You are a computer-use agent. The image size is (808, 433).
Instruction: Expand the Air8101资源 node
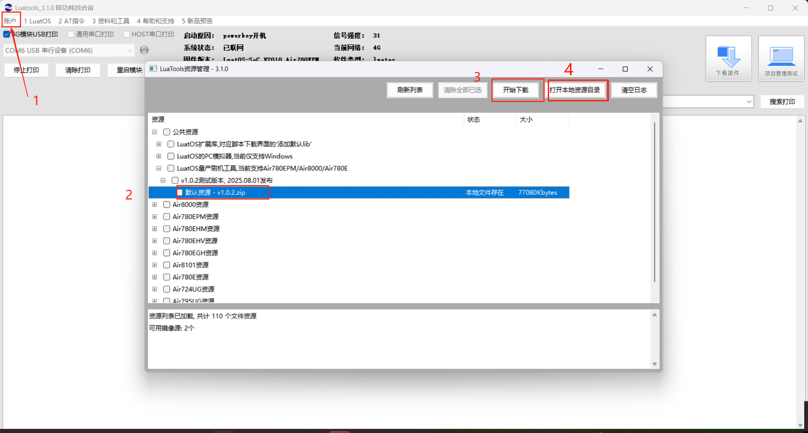pyautogui.click(x=155, y=265)
